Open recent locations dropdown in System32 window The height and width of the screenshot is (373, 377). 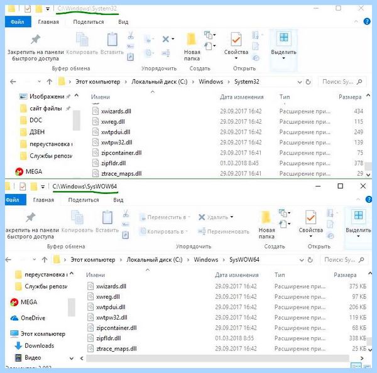point(39,82)
